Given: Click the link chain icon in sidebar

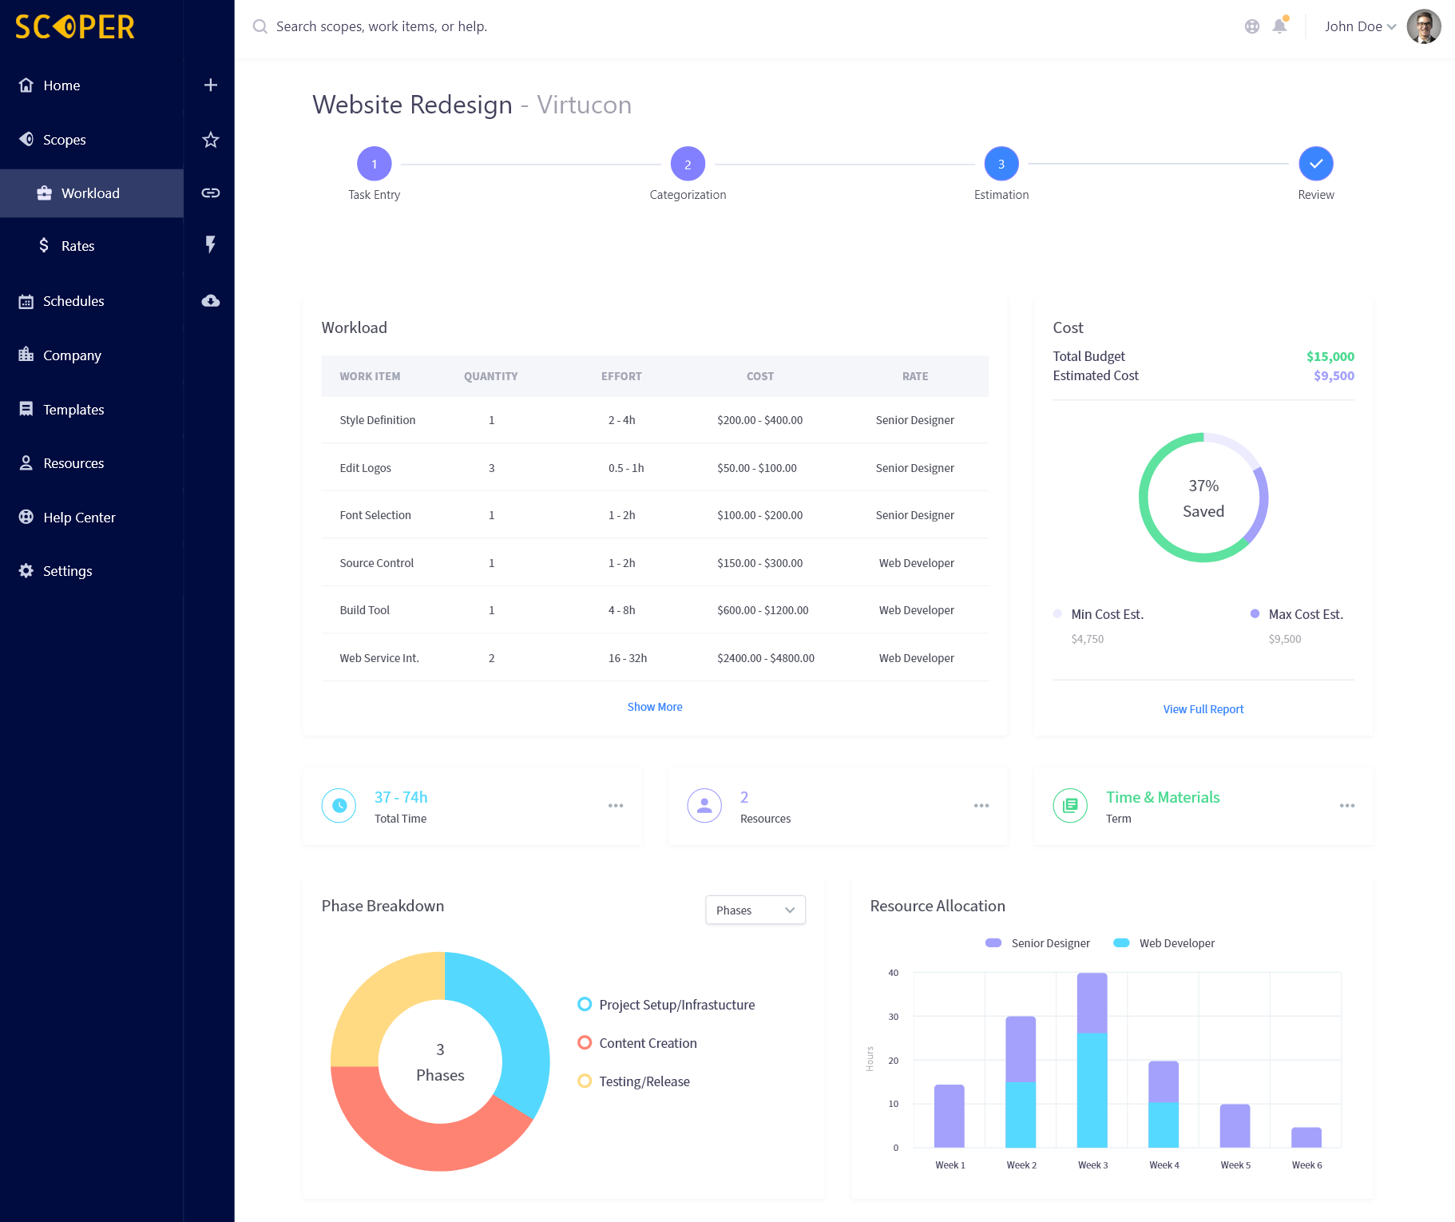Looking at the screenshot, I should 210,192.
